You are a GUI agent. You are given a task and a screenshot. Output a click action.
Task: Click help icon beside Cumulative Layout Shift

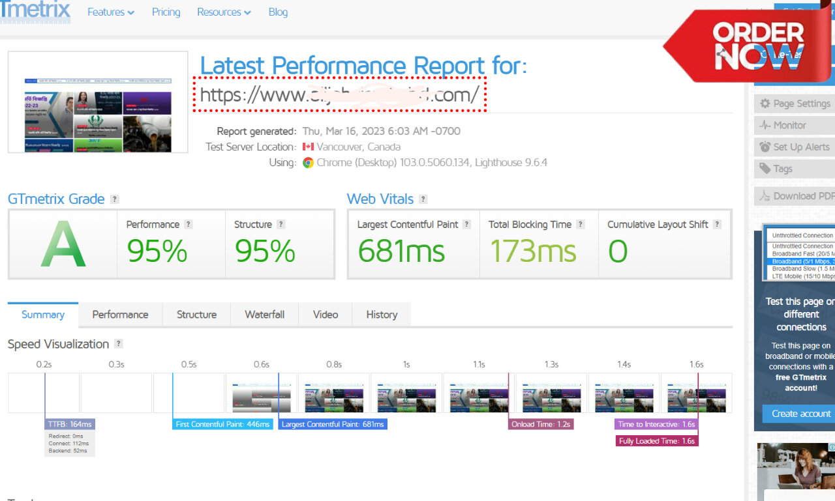[718, 224]
